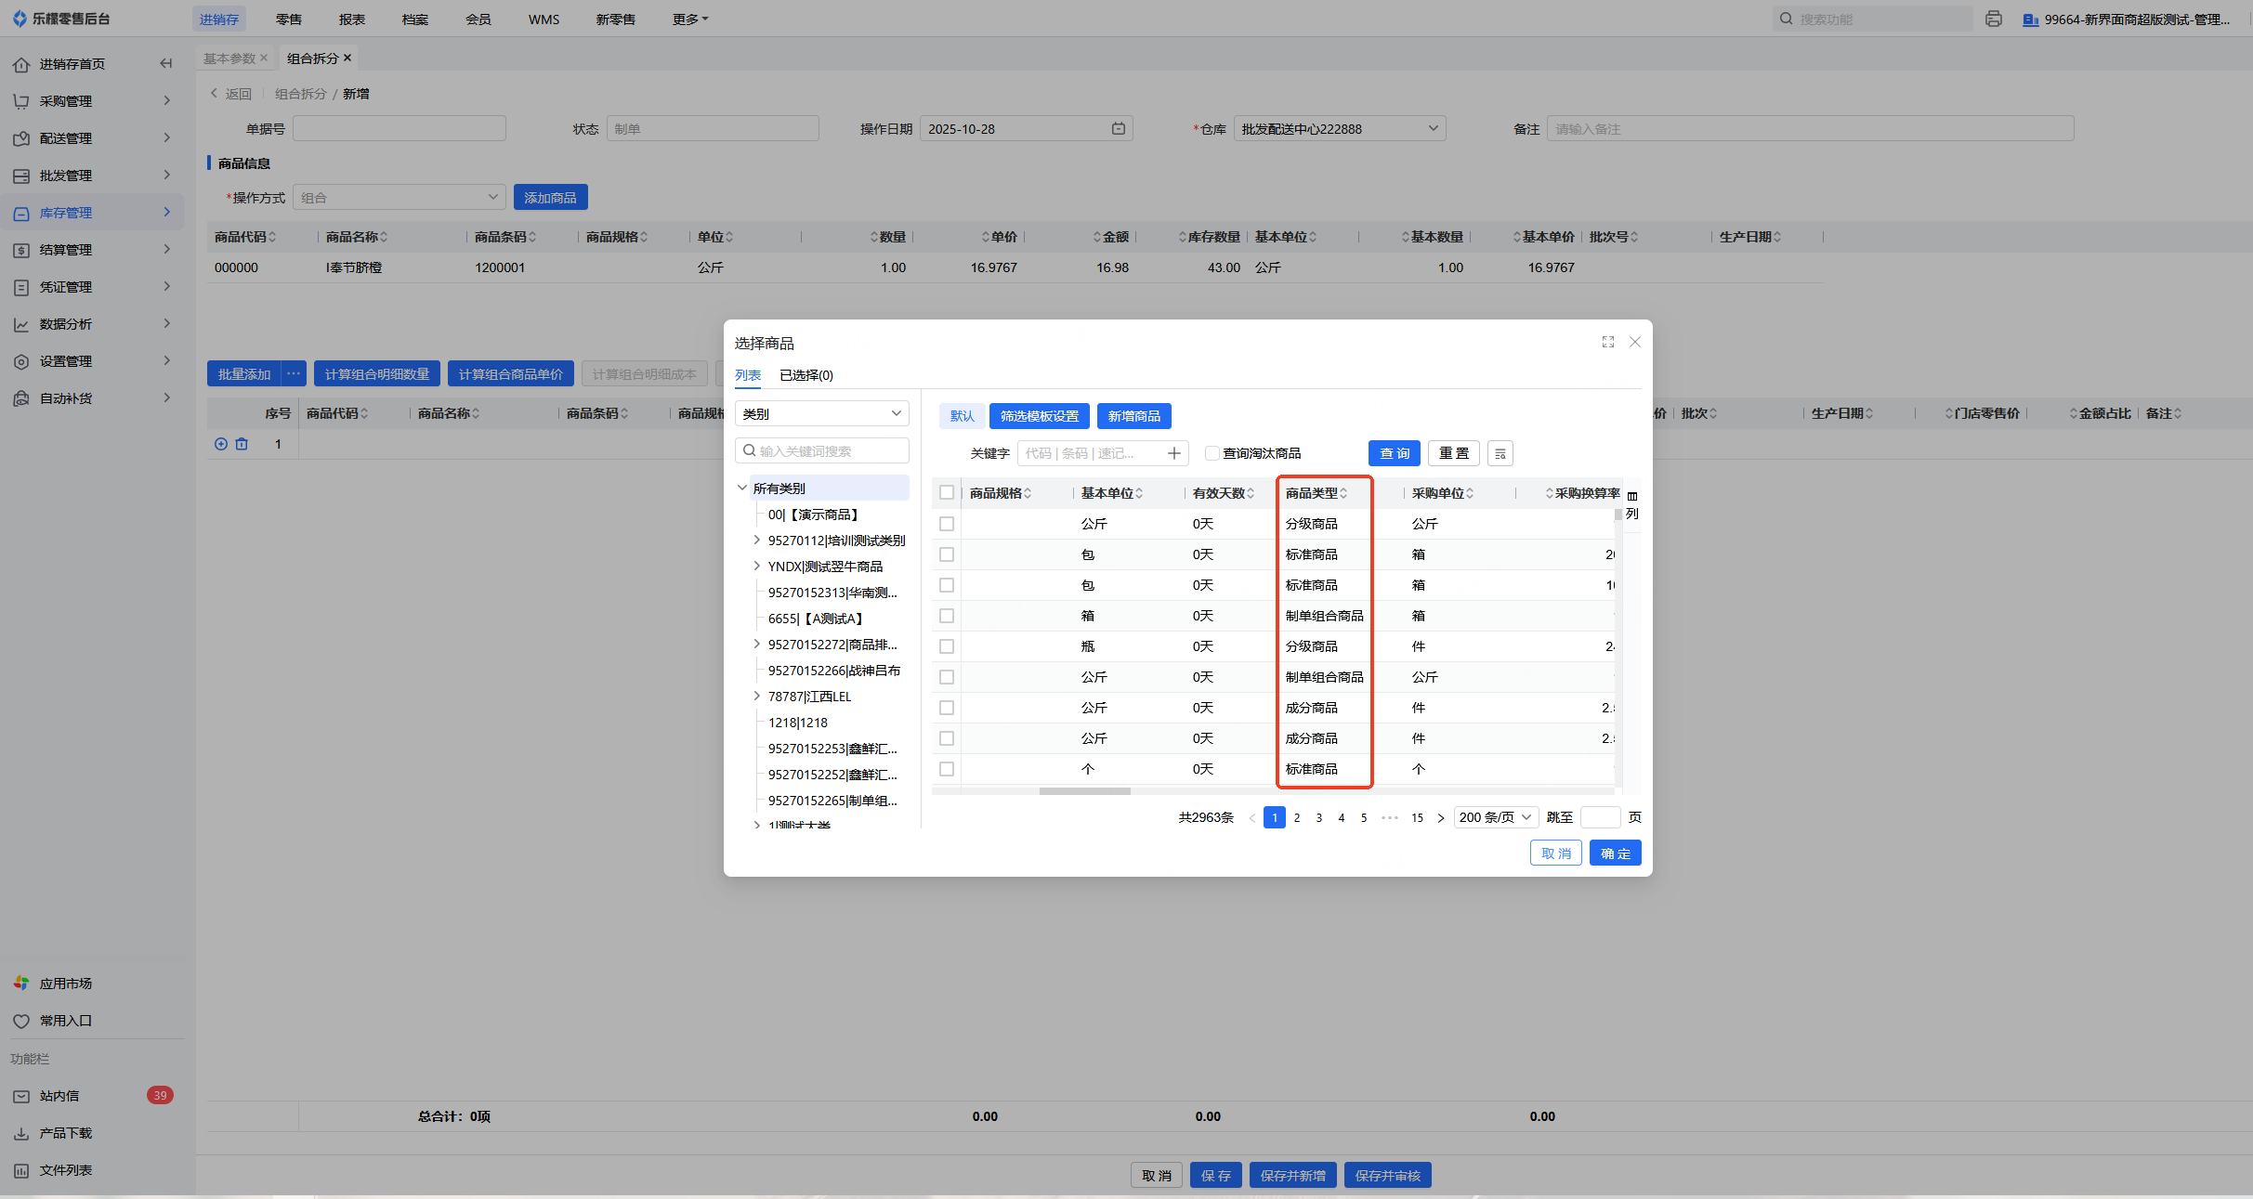Screen dimensions: 2253x1199
Task: Click the 查询 search button
Action: click(1394, 453)
